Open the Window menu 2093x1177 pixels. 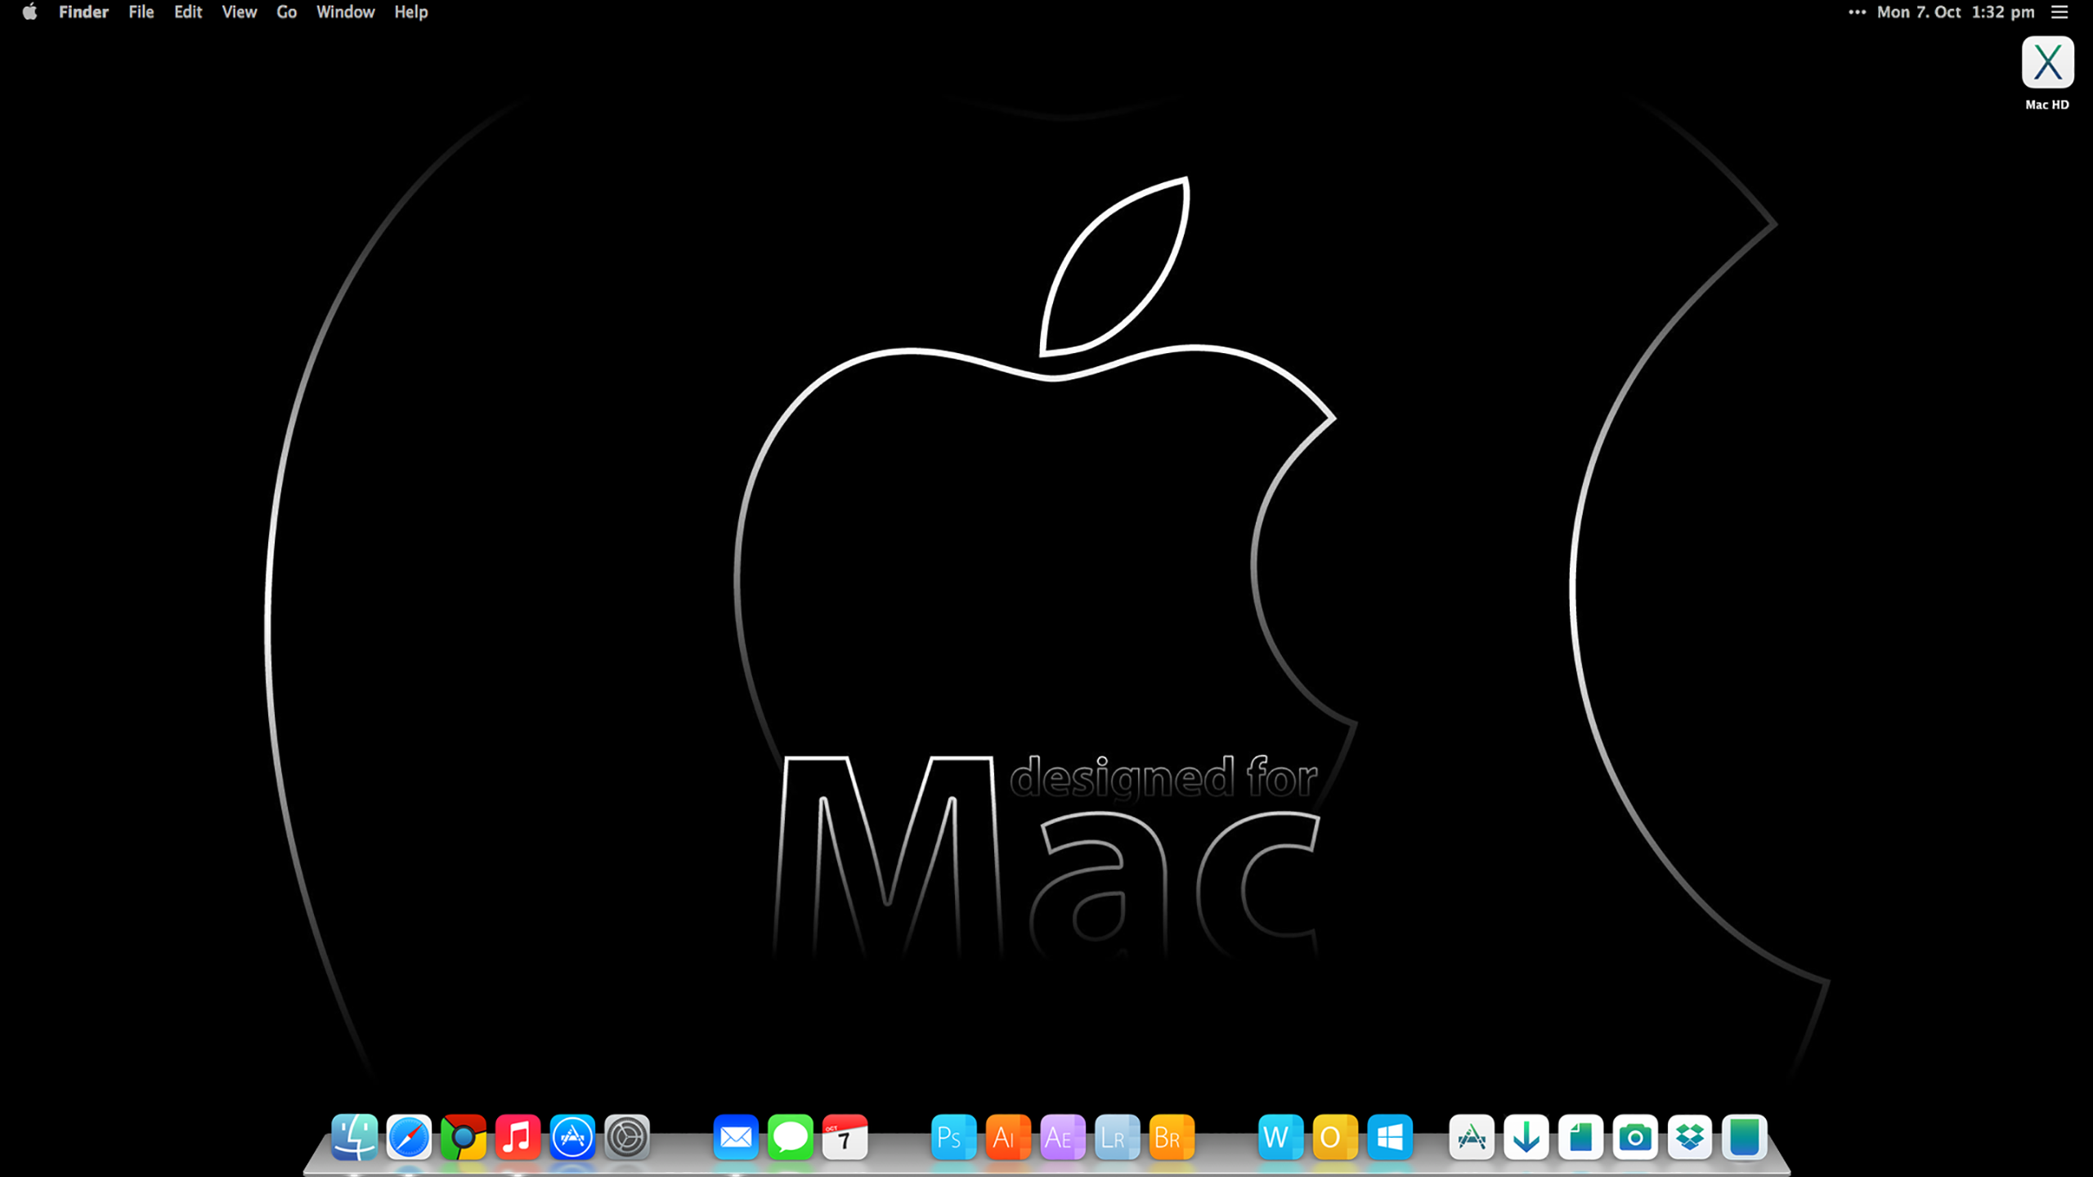click(346, 12)
